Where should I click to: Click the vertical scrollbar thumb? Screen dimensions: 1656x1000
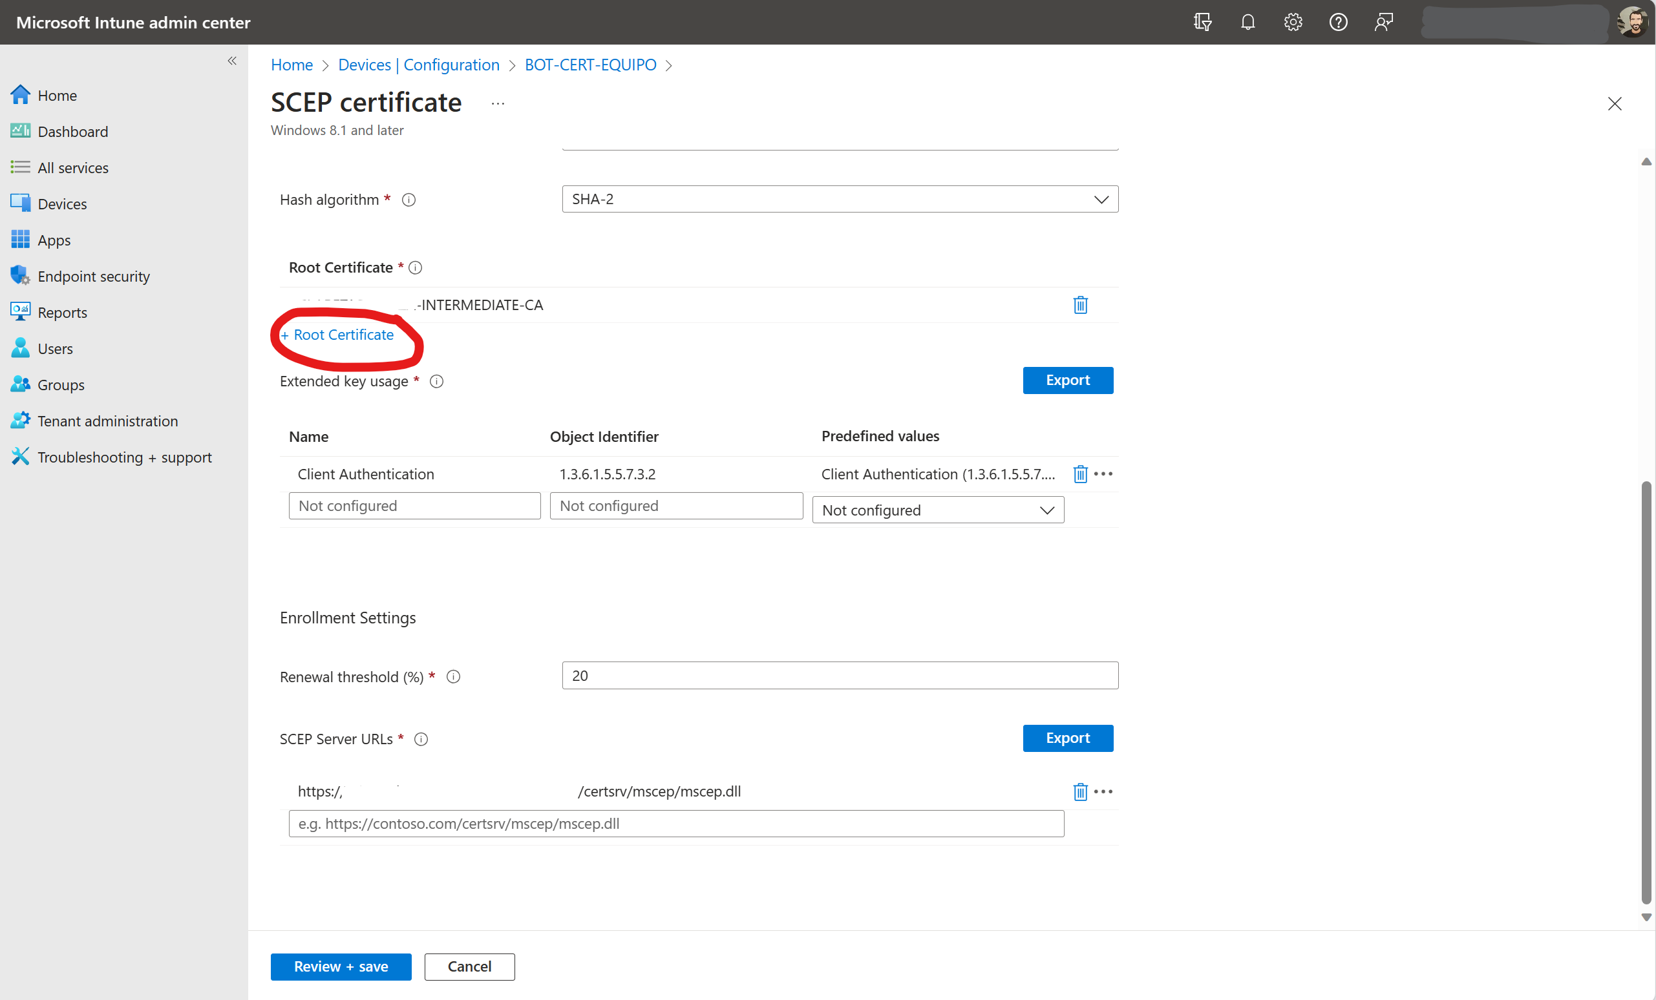coord(1645,692)
